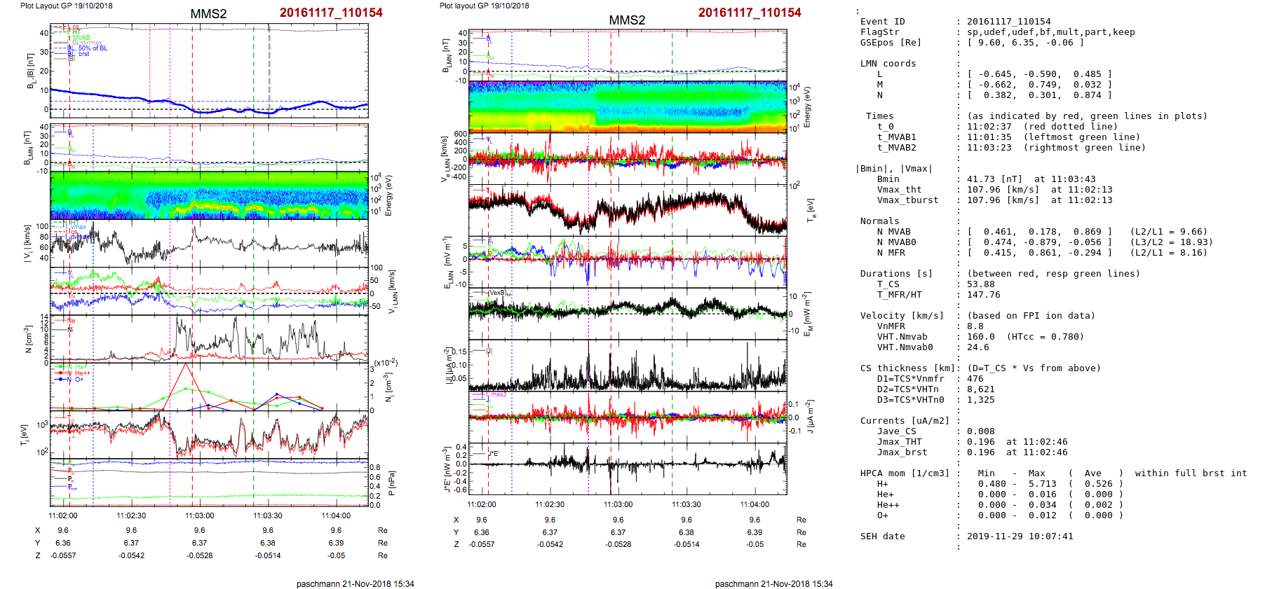Click the GSEpos [Re] label
Screen dimensions: 1265x589
point(891,43)
